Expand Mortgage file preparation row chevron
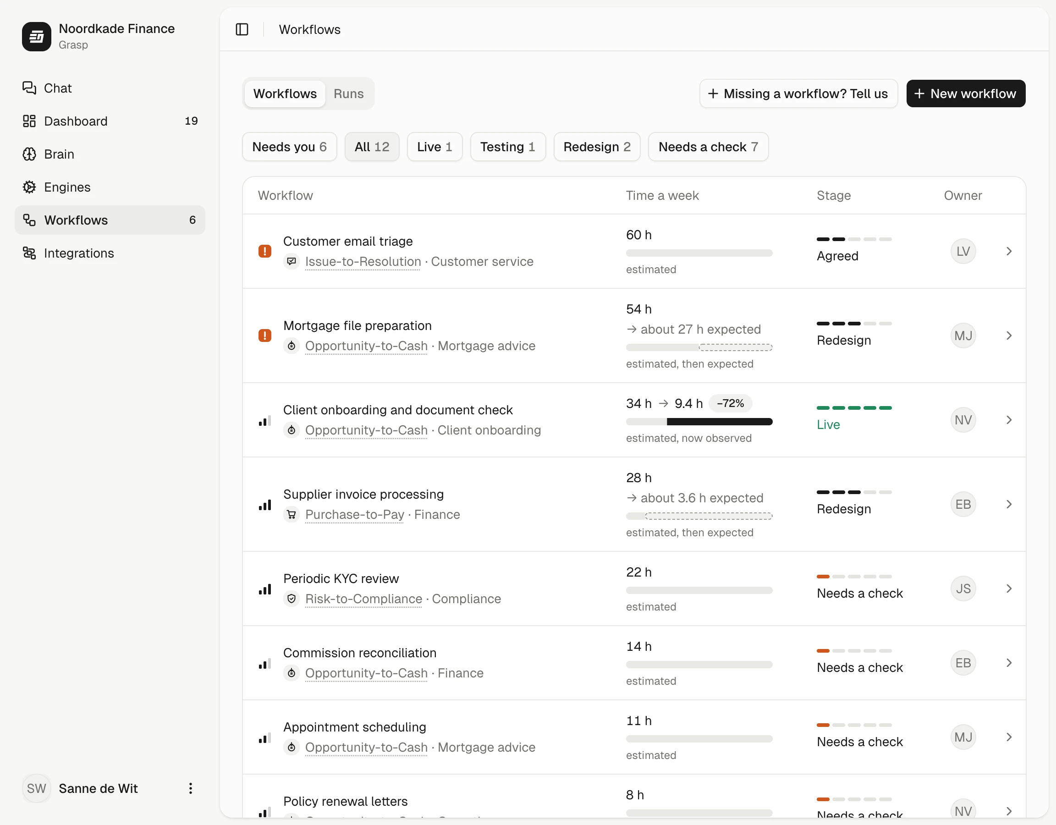The height and width of the screenshot is (825, 1056). (1009, 335)
